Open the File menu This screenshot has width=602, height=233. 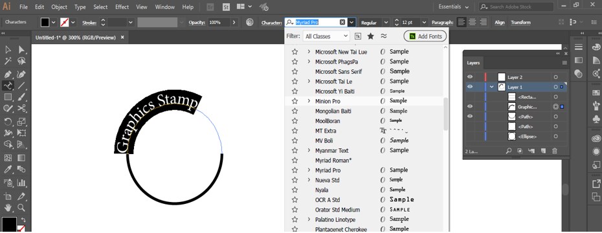[23, 7]
